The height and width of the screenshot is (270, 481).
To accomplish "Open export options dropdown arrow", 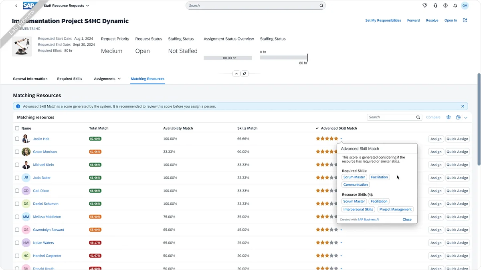I will pos(466,118).
